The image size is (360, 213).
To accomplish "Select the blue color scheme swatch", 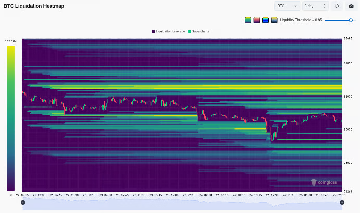I will pos(266,20).
